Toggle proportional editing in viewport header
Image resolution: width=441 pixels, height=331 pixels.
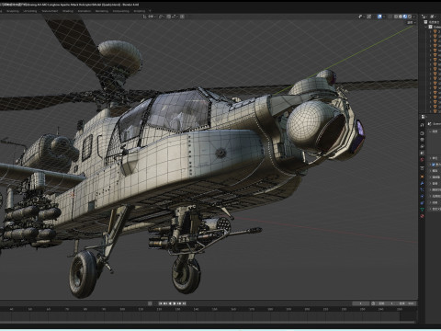coord(182,17)
